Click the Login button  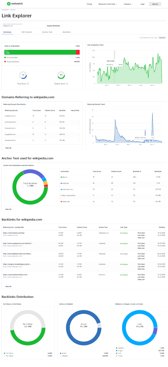click(x=143, y=4)
